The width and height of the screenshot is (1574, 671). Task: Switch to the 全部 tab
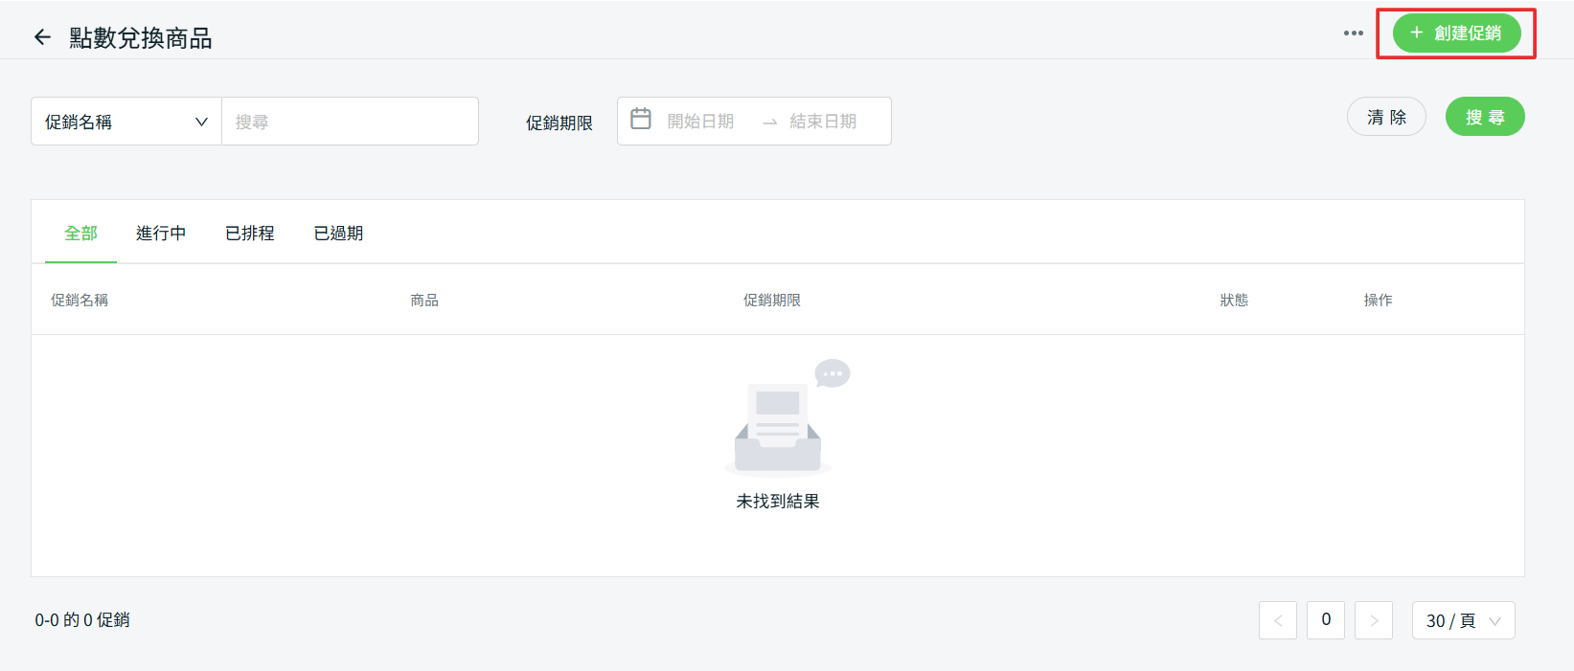(x=80, y=234)
